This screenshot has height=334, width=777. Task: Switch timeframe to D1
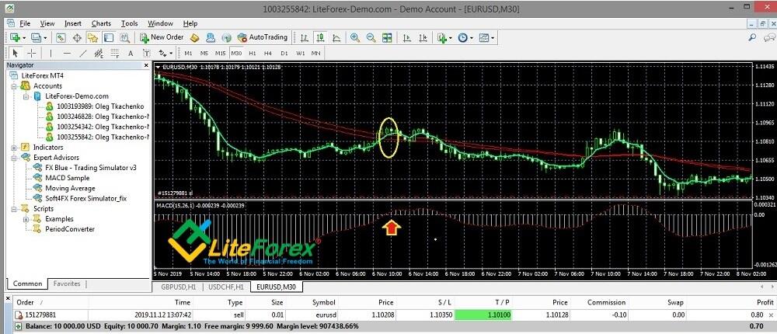pos(284,53)
